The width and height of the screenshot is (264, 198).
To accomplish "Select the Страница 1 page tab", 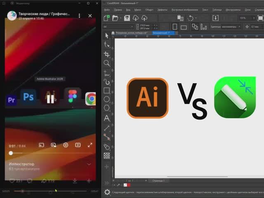I will (158, 181).
